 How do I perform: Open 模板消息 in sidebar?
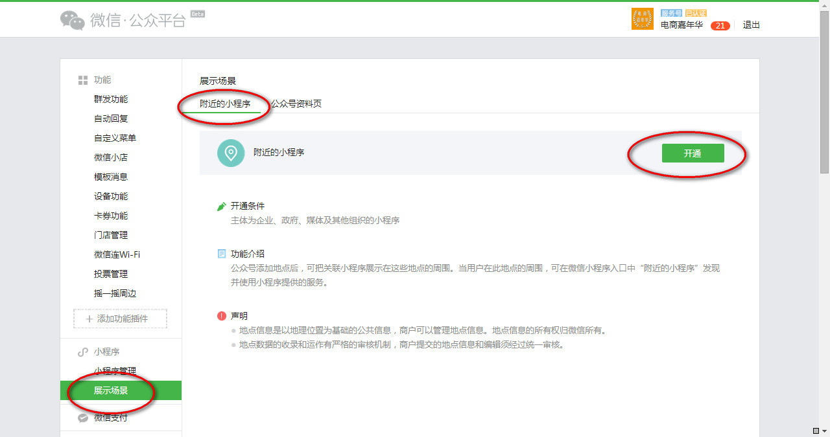pyautogui.click(x=111, y=177)
